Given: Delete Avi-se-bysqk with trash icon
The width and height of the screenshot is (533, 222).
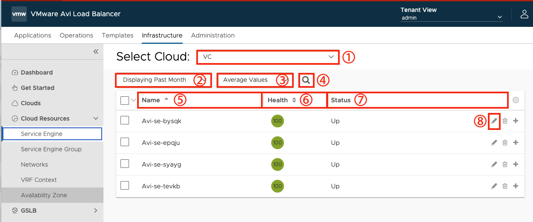Looking at the screenshot, I should click(505, 121).
